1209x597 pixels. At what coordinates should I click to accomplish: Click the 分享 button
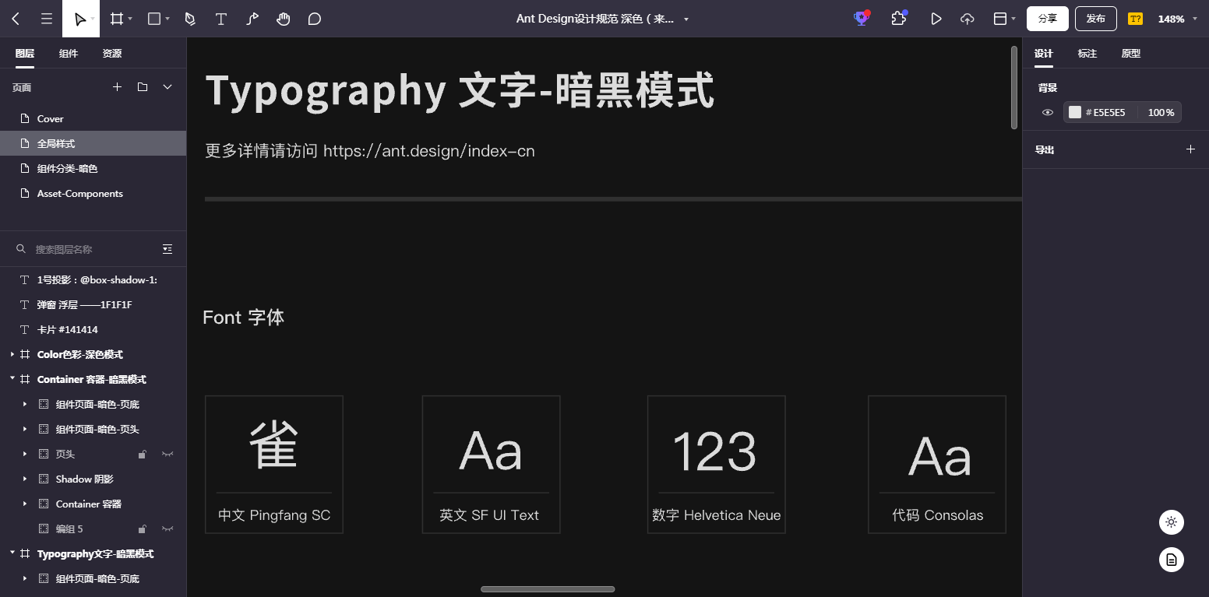coord(1047,19)
